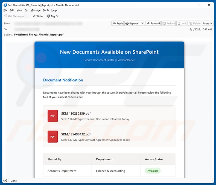Click the message date 6/1/2026, 10:12 AM
Image resolution: width=216 pixels, height=185 pixels.
pyautogui.click(x=201, y=29)
